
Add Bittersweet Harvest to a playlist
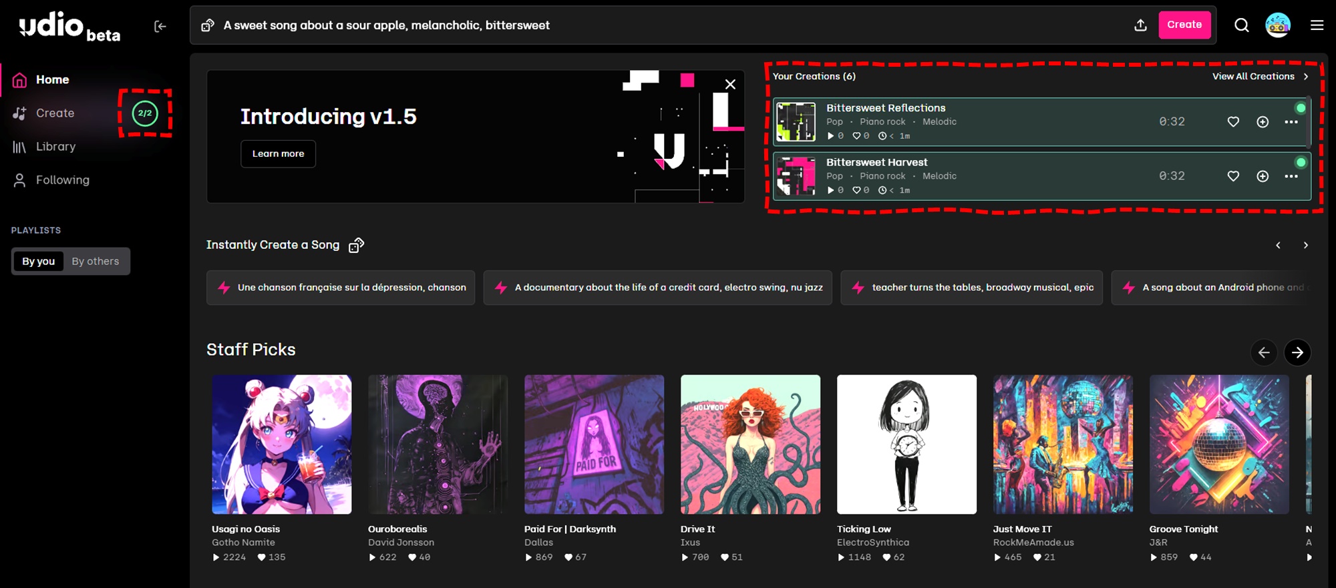click(1262, 176)
